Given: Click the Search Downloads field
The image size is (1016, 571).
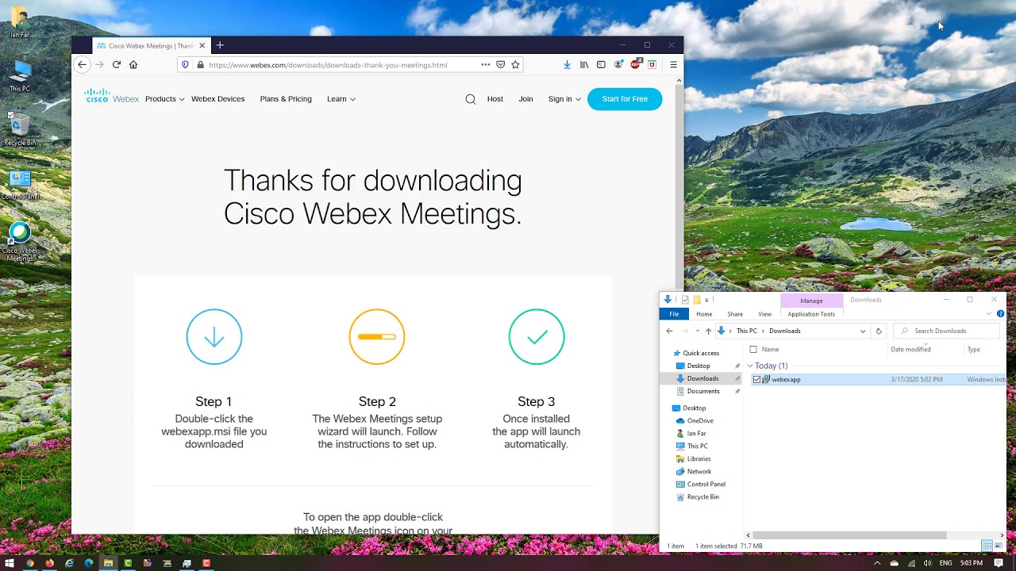Looking at the screenshot, I should (946, 331).
